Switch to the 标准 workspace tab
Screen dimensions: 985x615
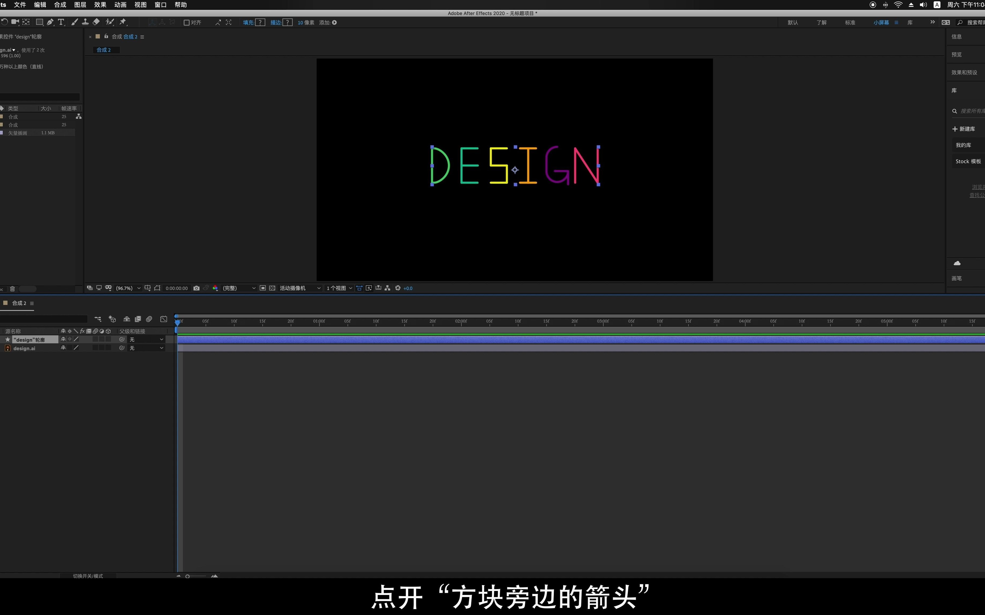pos(850,23)
